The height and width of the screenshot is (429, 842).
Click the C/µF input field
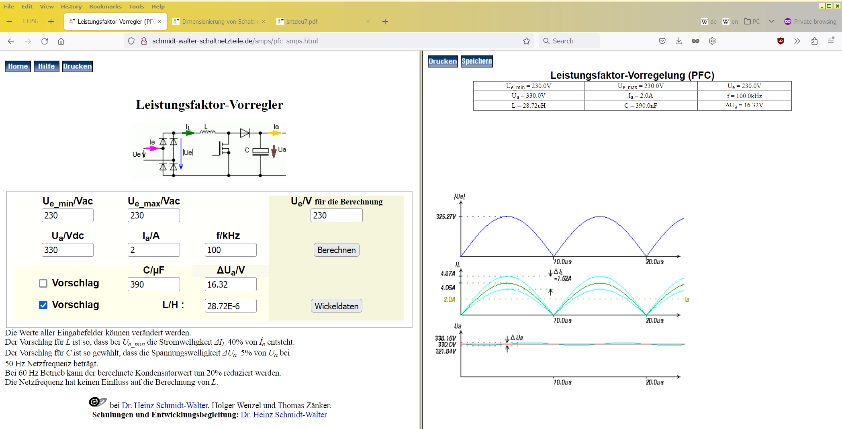click(x=153, y=284)
